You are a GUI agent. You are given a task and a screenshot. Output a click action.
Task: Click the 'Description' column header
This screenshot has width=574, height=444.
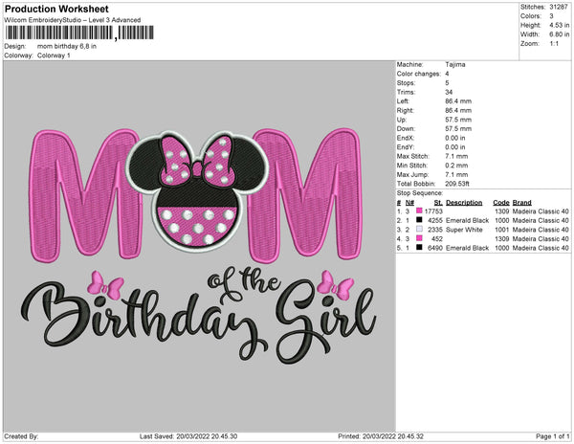pos(464,203)
